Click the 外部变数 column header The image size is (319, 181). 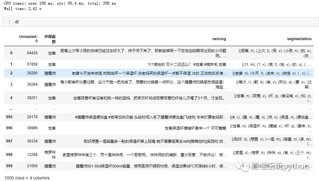(x=50, y=39)
